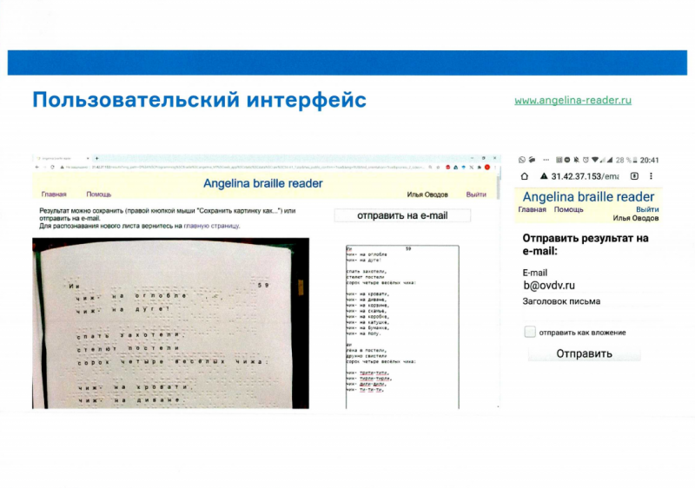Tap the 'Отправить' button on mobile

(584, 353)
